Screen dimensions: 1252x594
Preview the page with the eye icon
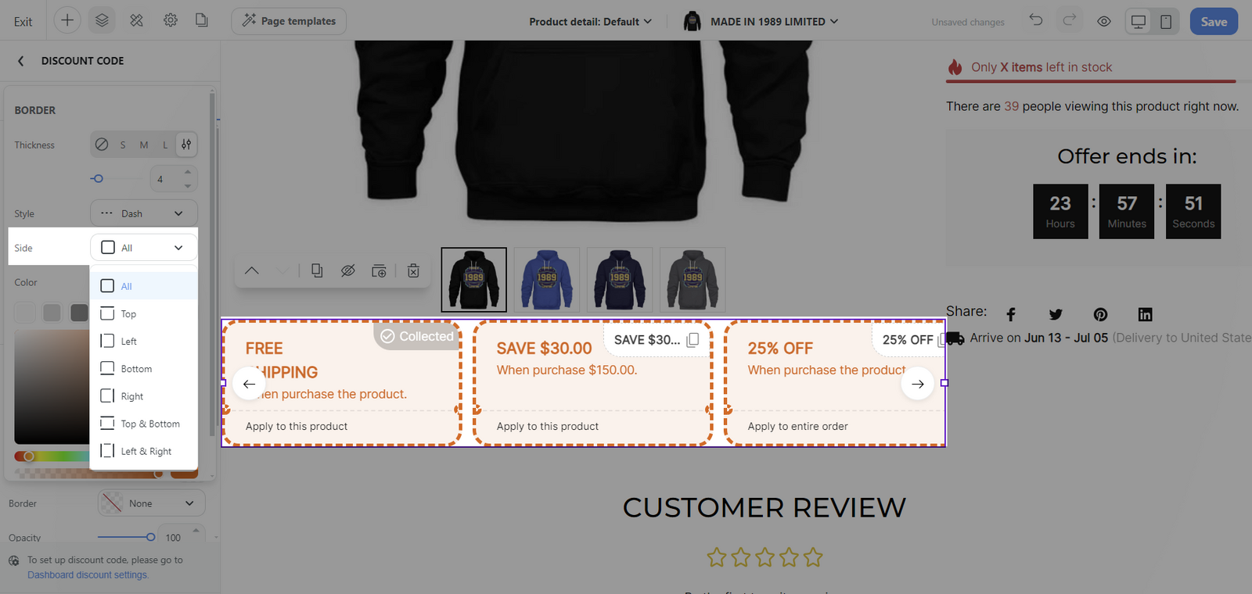coord(1104,21)
